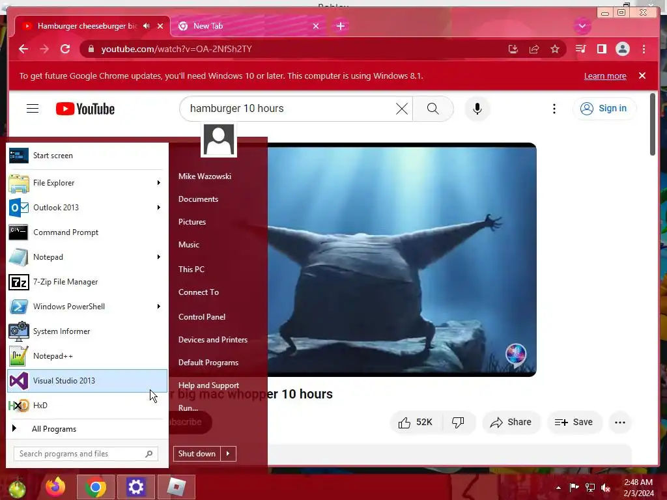
Task: Search with your voice microphone
Action: pos(477,109)
